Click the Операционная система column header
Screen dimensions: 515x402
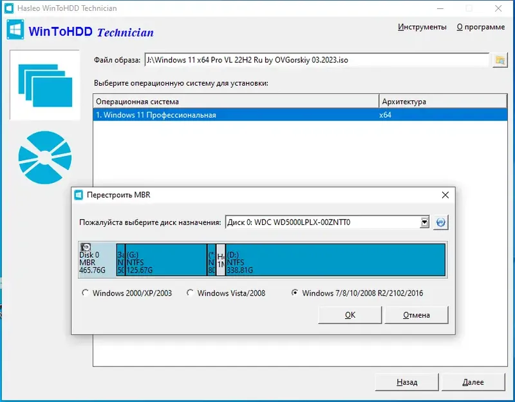click(236, 102)
